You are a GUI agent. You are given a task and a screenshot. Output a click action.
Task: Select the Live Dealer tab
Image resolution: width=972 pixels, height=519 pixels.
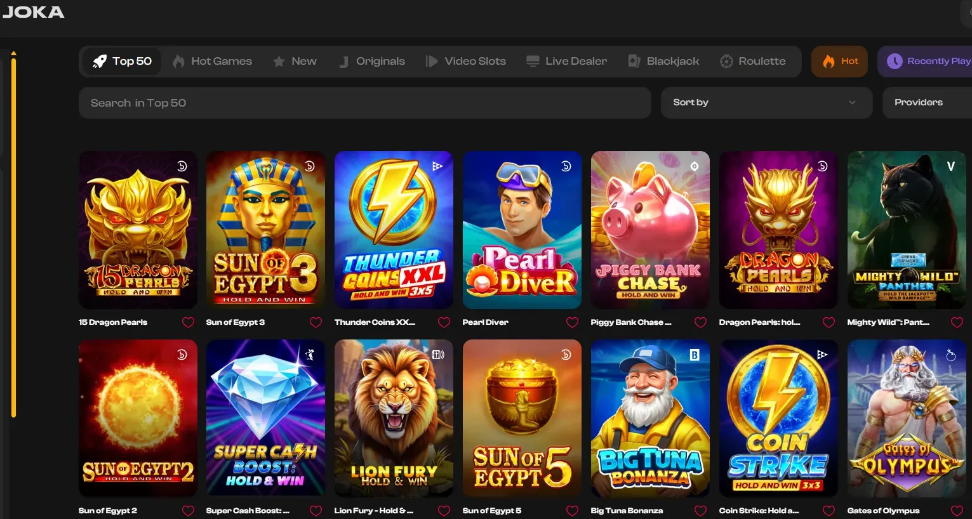pyautogui.click(x=566, y=62)
